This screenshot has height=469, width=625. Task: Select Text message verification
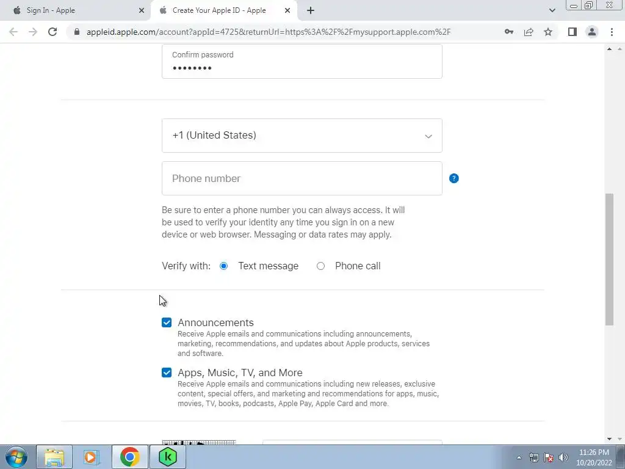coord(223,266)
